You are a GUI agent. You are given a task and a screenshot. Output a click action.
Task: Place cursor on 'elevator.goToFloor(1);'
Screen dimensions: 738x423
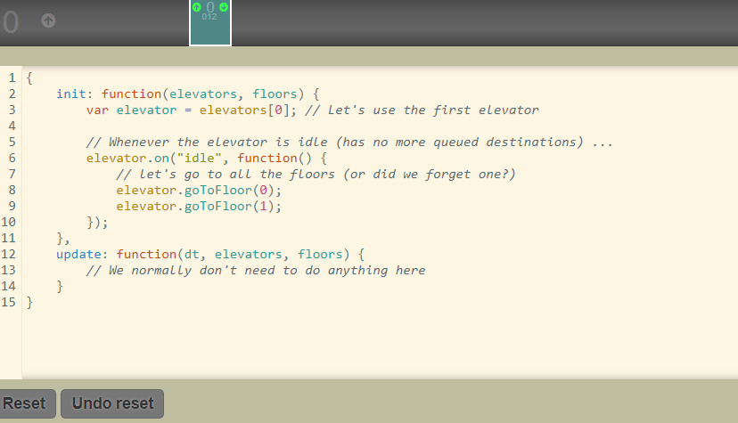click(199, 207)
